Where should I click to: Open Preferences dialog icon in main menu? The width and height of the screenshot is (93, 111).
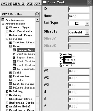(x=3, y=20)
